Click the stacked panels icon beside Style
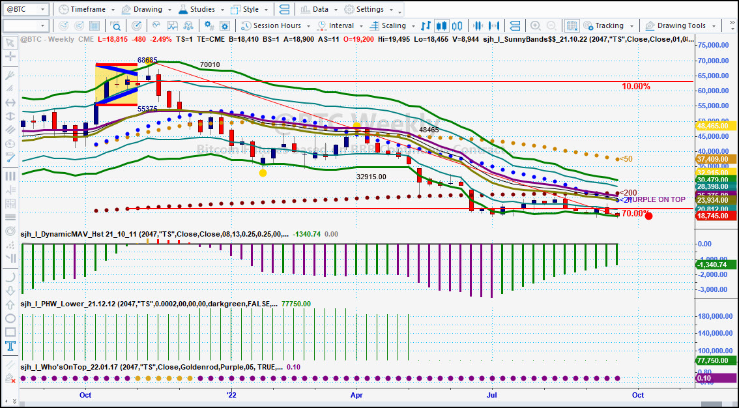Viewport: 739px width, 408px height. 284,9
